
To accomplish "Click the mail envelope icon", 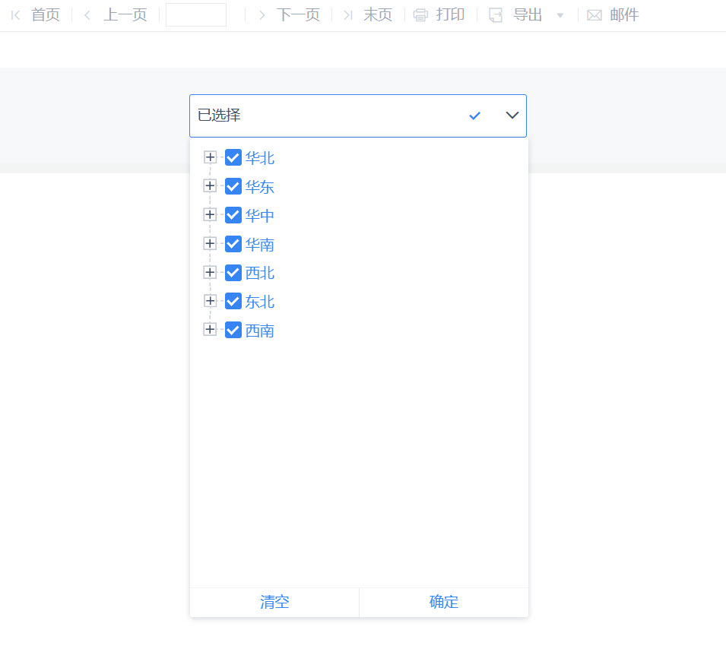I will (594, 16).
